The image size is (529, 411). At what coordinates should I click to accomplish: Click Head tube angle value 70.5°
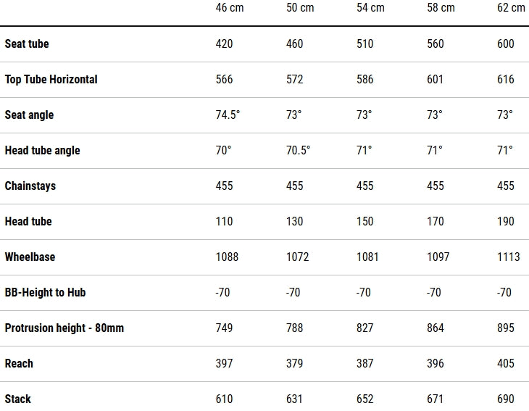pyautogui.click(x=299, y=151)
